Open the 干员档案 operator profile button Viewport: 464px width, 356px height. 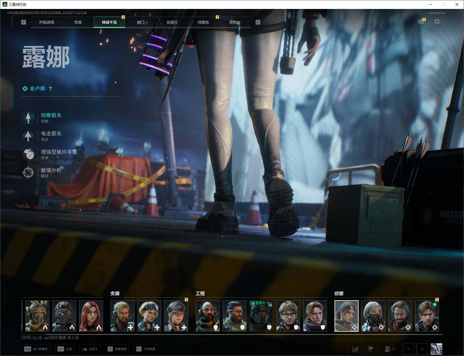coord(146,349)
